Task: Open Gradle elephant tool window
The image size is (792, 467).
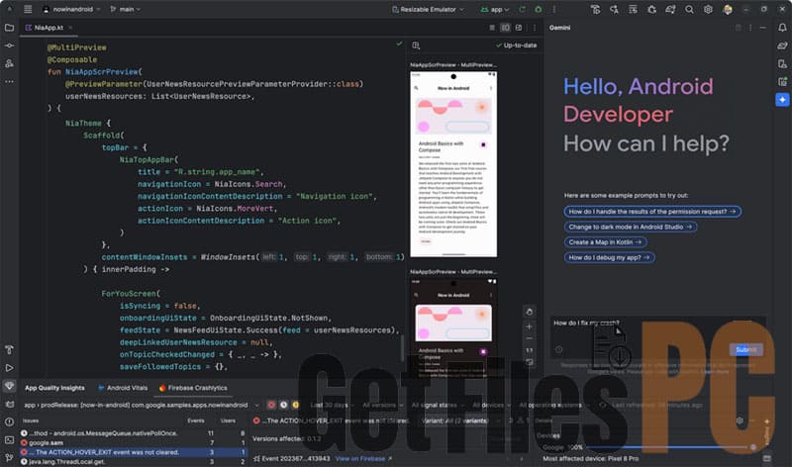Action: [x=782, y=46]
